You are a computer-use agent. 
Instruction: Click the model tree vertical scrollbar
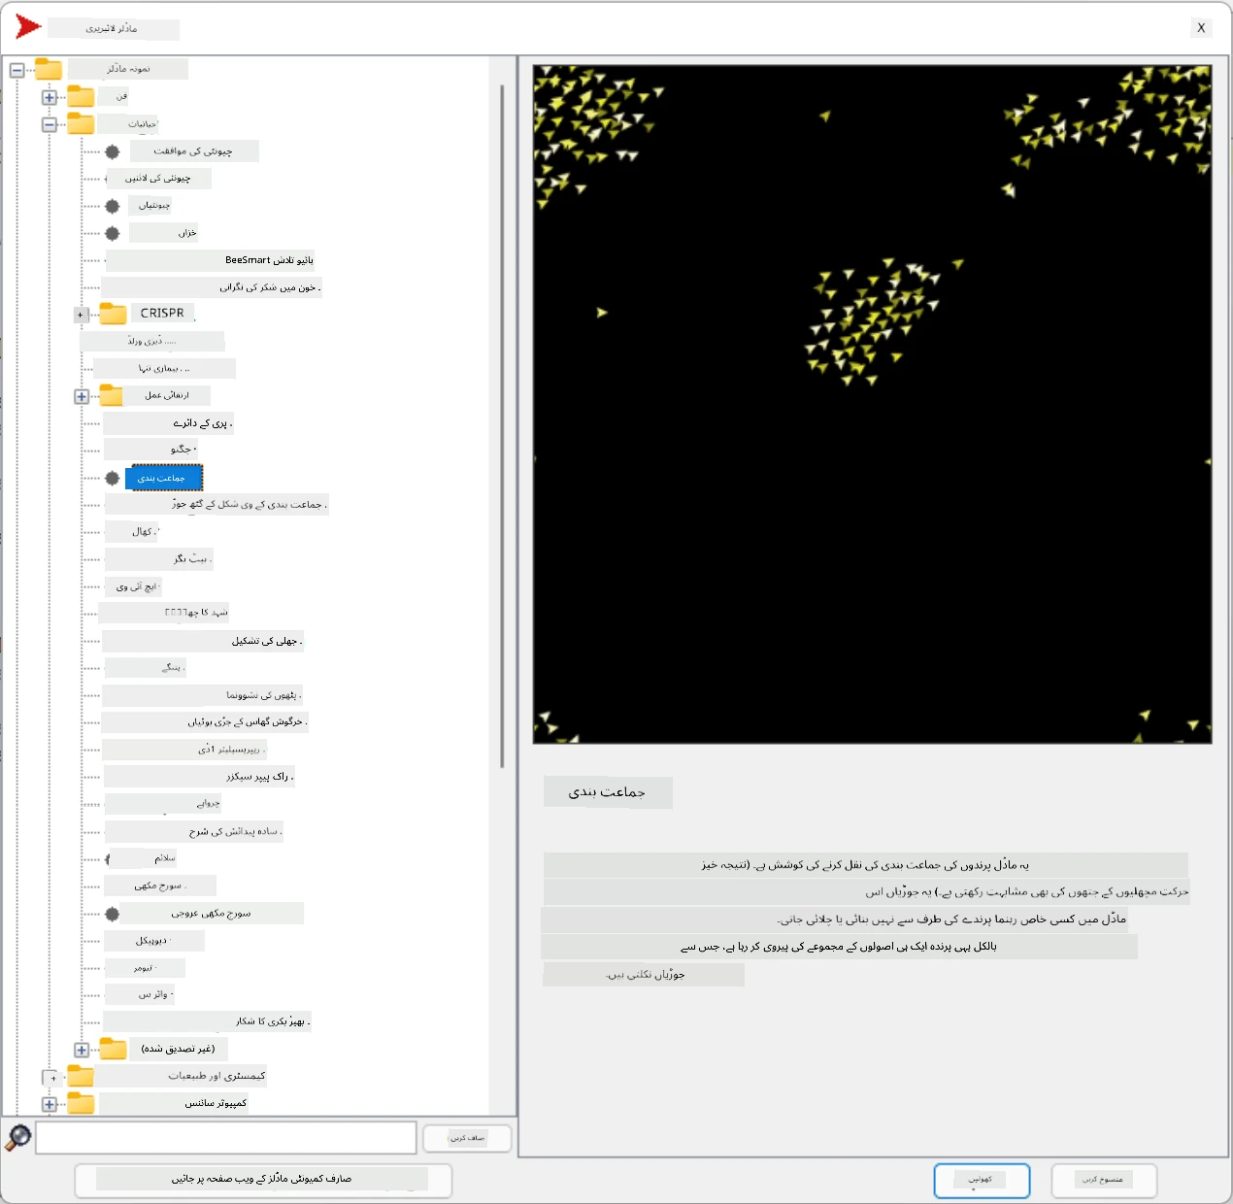(502, 427)
